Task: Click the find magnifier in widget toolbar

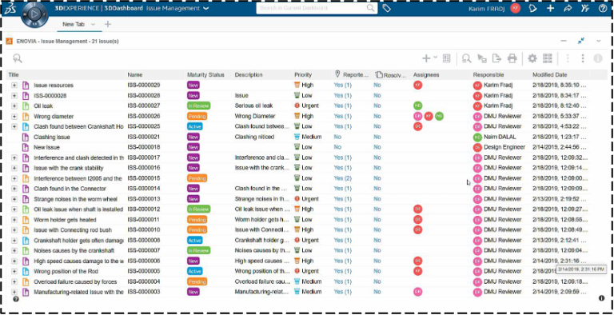Action: 466,58
